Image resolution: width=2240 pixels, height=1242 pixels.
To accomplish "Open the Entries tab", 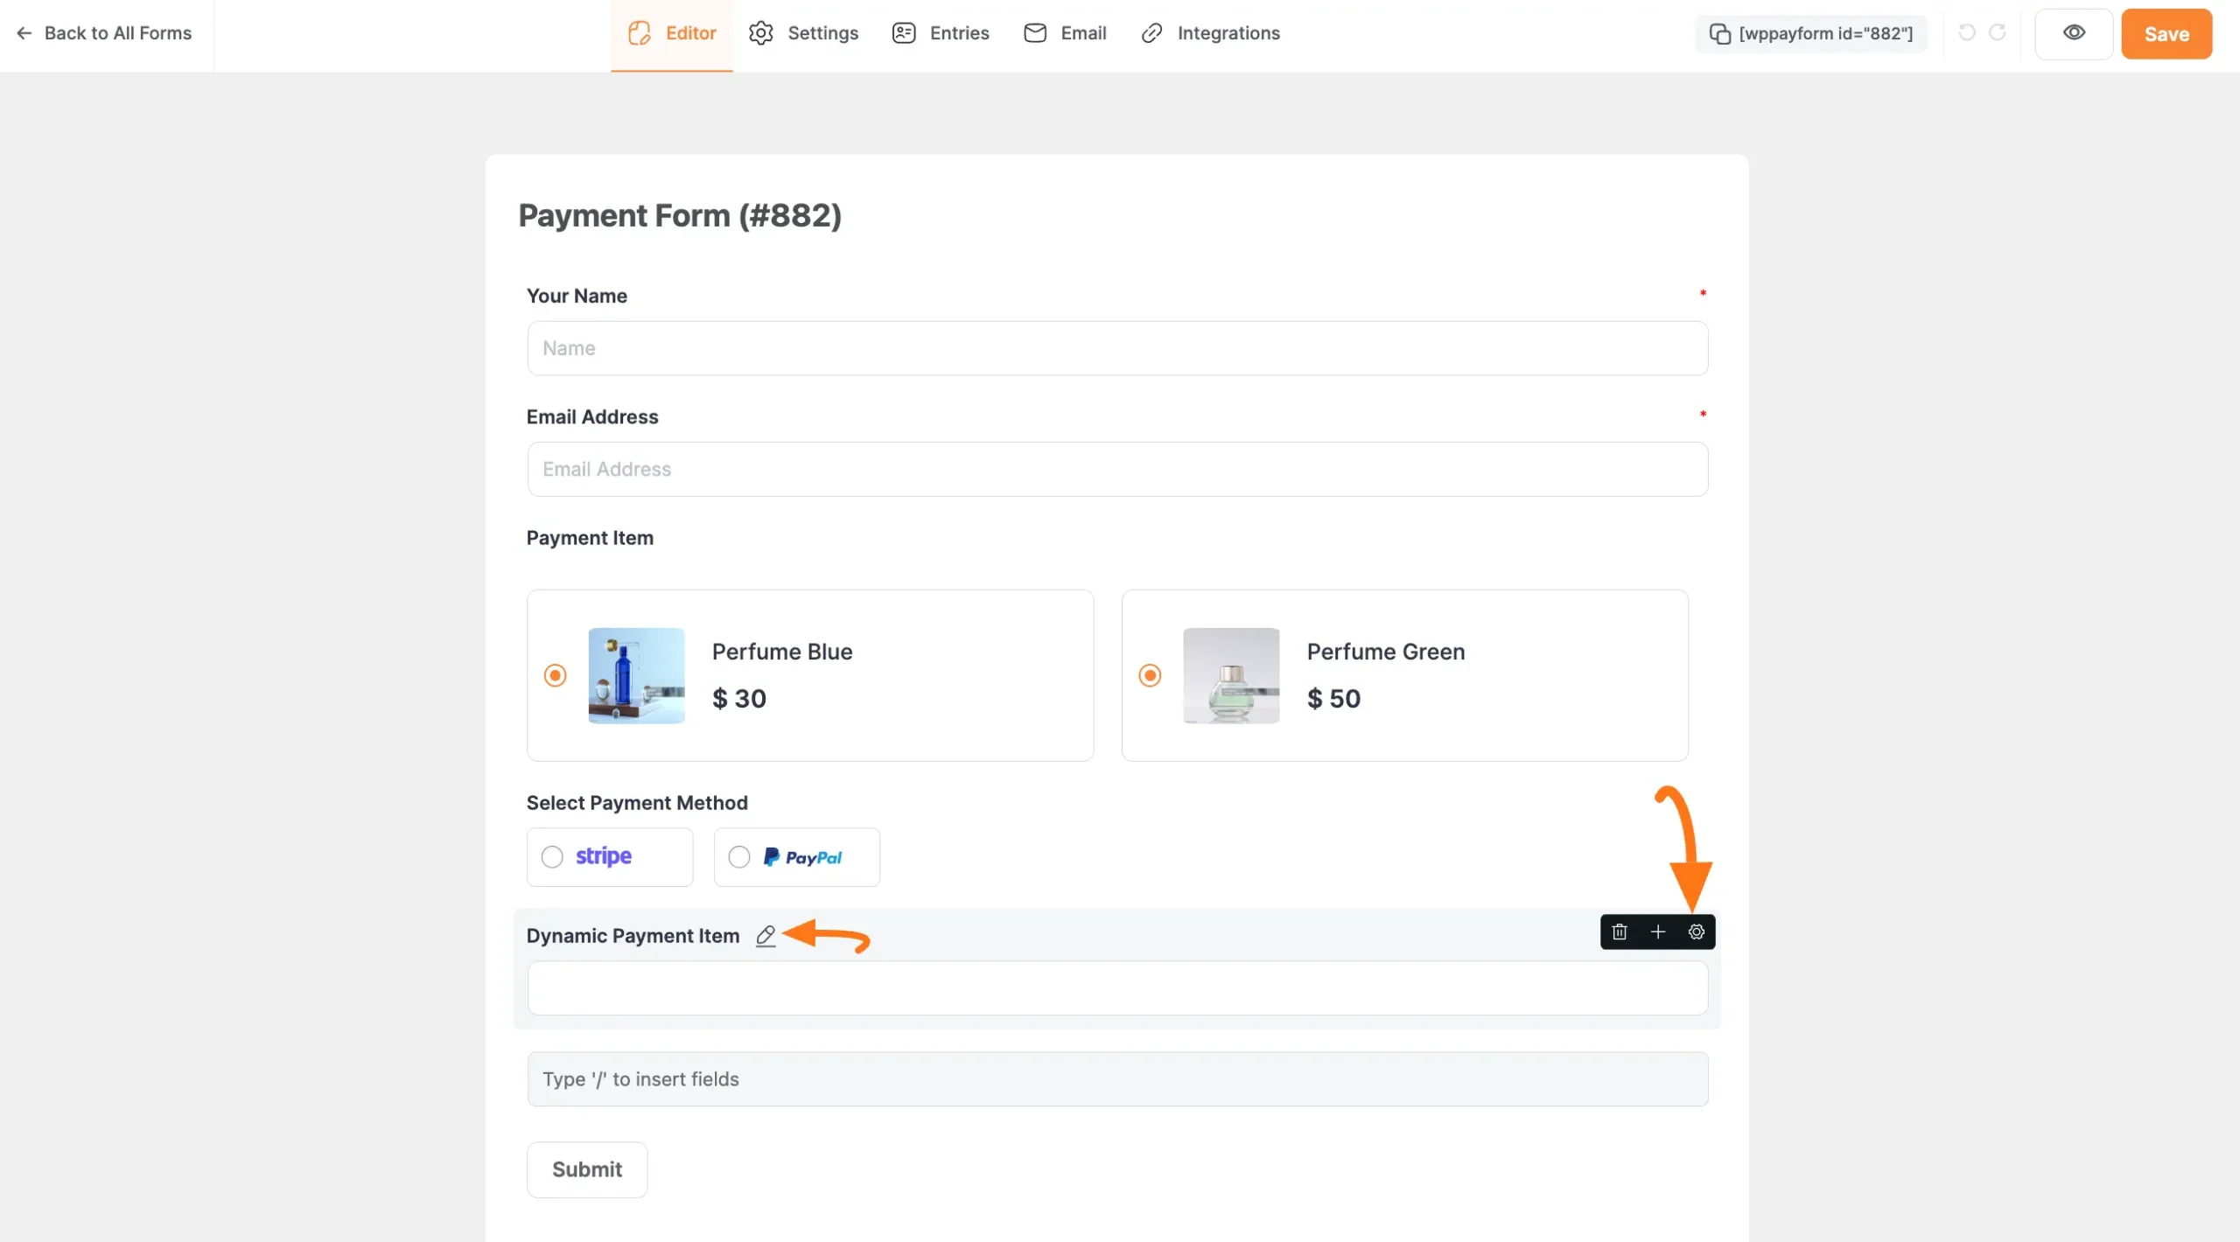I will (941, 33).
